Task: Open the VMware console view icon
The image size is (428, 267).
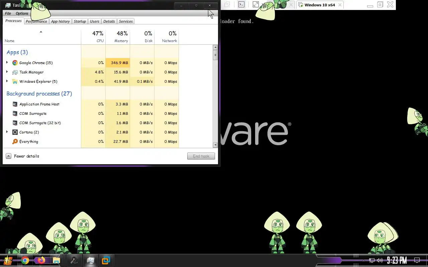Action: click(241, 5)
